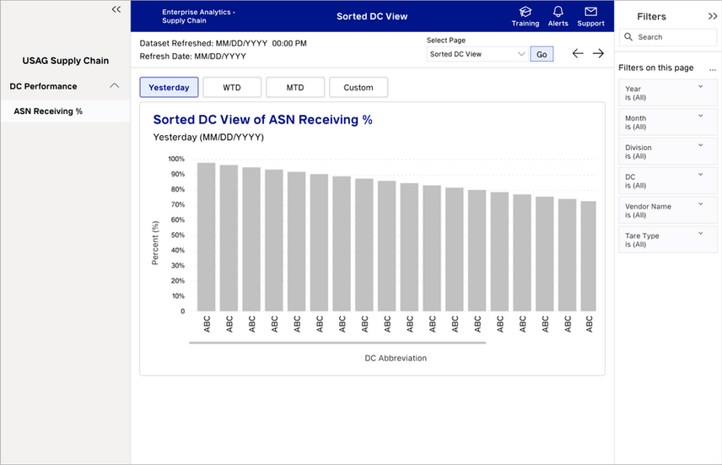722x465 pixels.
Task: Collapse the Filters pane
Action: (x=713, y=16)
